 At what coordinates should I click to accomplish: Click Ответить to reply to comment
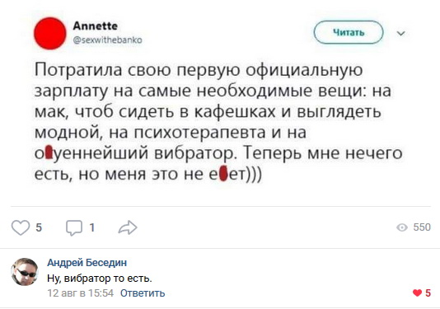tap(143, 293)
